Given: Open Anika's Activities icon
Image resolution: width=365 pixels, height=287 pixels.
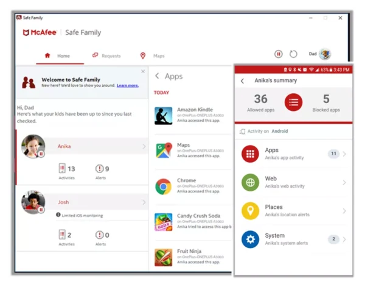Looking at the screenshot, I should [62, 169].
